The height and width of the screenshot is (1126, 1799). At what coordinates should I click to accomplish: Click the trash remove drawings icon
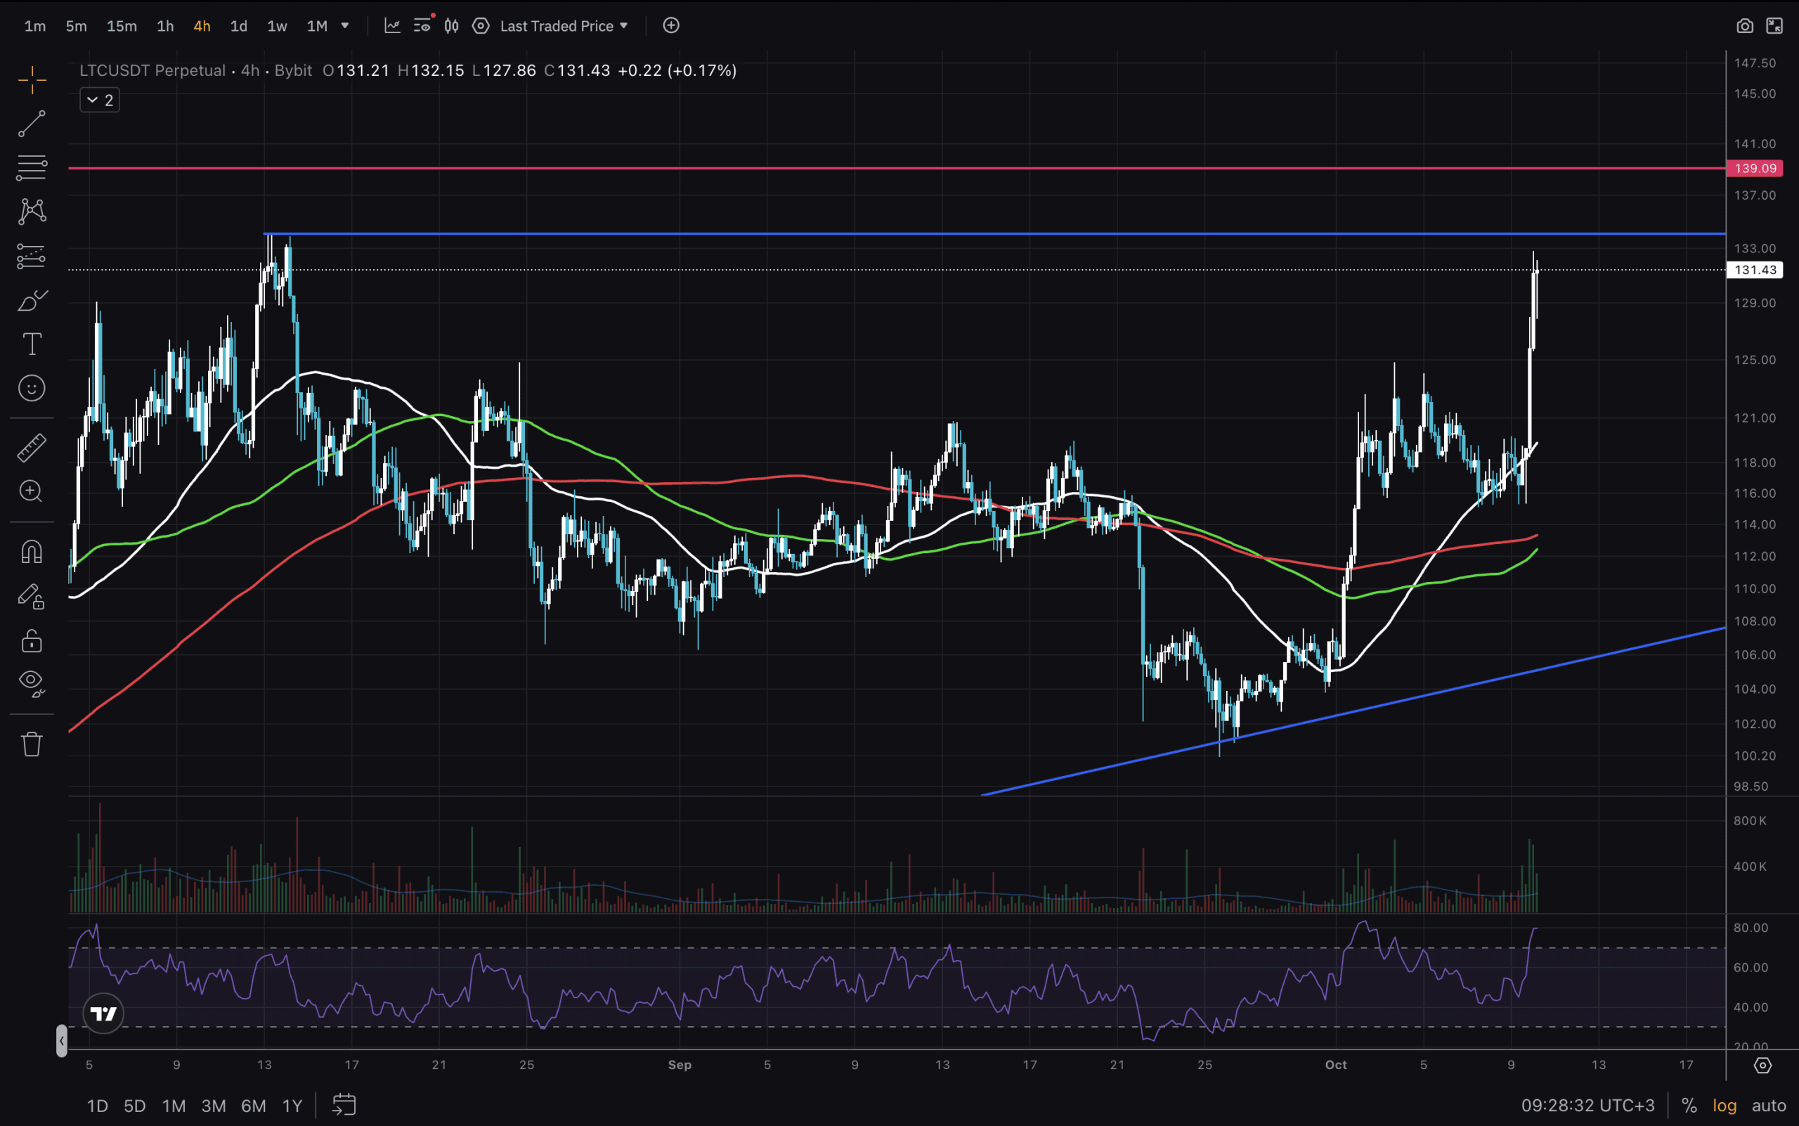(32, 744)
